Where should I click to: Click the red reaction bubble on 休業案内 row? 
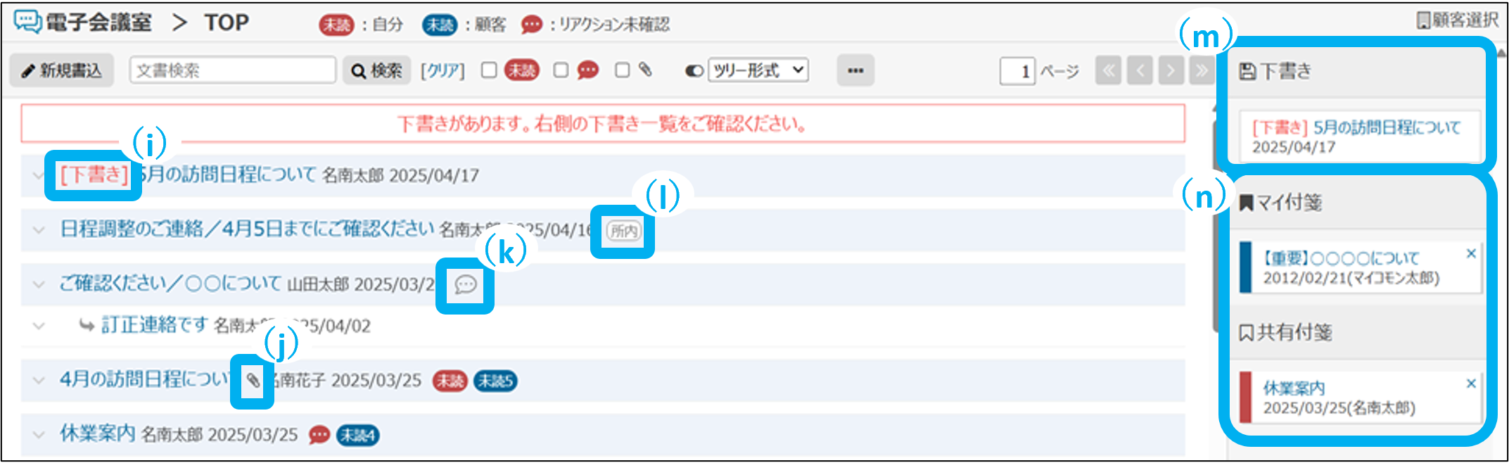(x=319, y=436)
